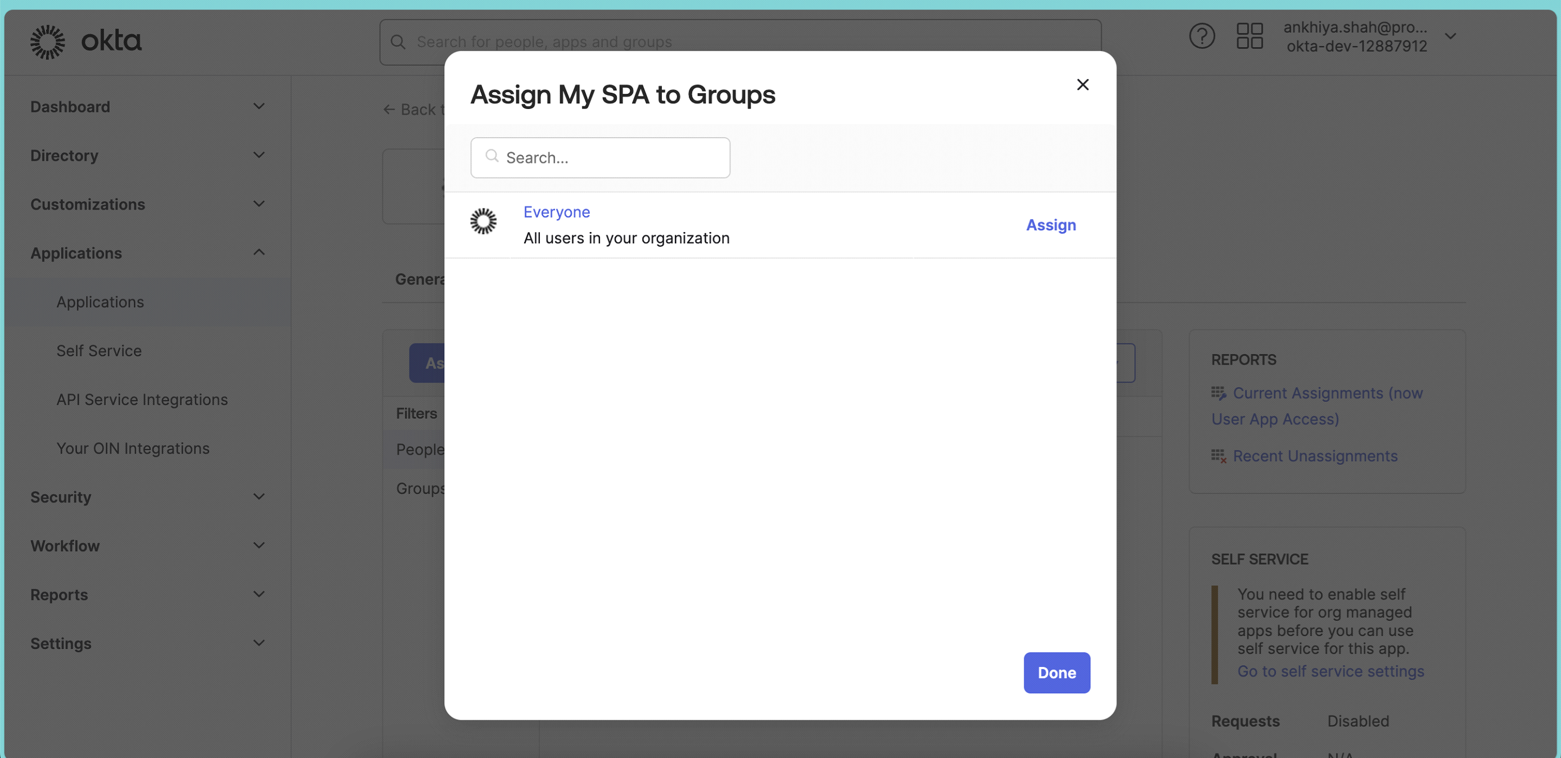1561x758 pixels.
Task: Click the Everyone group logo
Action: click(x=484, y=222)
